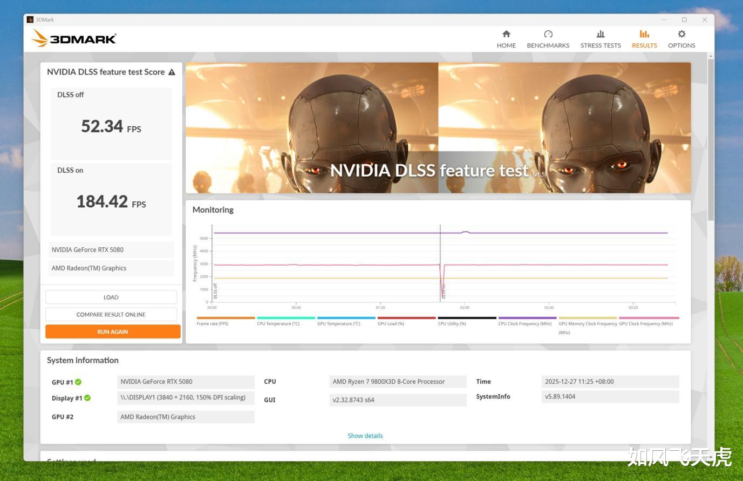Image resolution: width=743 pixels, height=481 pixels.
Task: Click the 03:20 tick label on the chart
Action: pyautogui.click(x=633, y=308)
